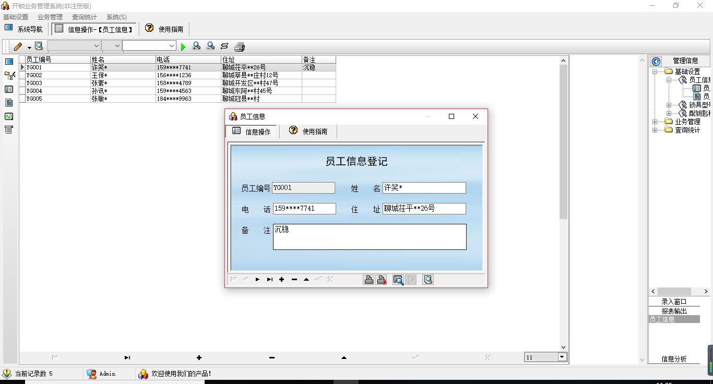Click the remove-filter magnifier with minus icon

pyautogui.click(x=210, y=46)
